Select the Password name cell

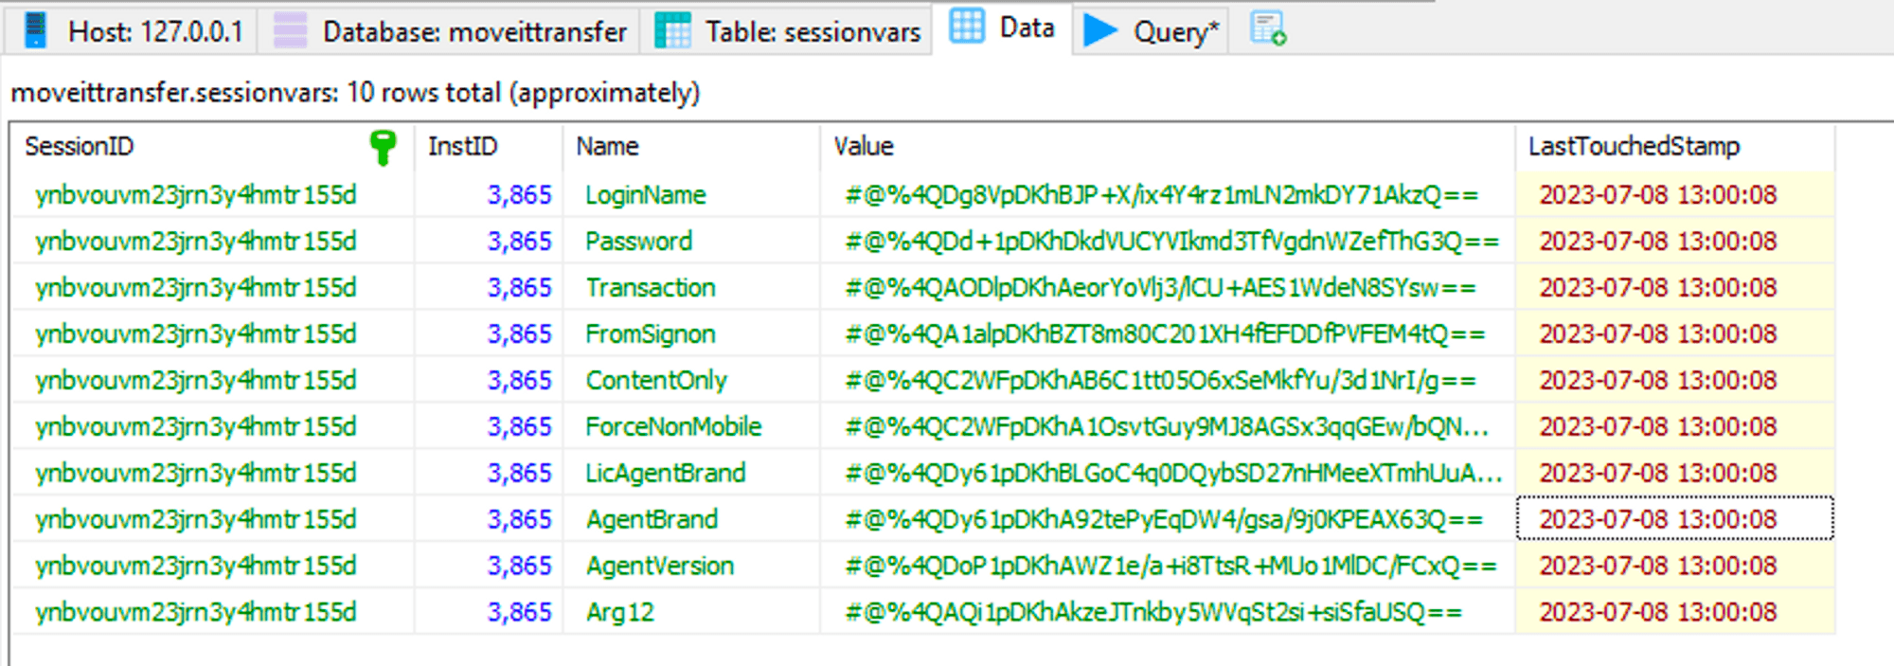coord(638,242)
